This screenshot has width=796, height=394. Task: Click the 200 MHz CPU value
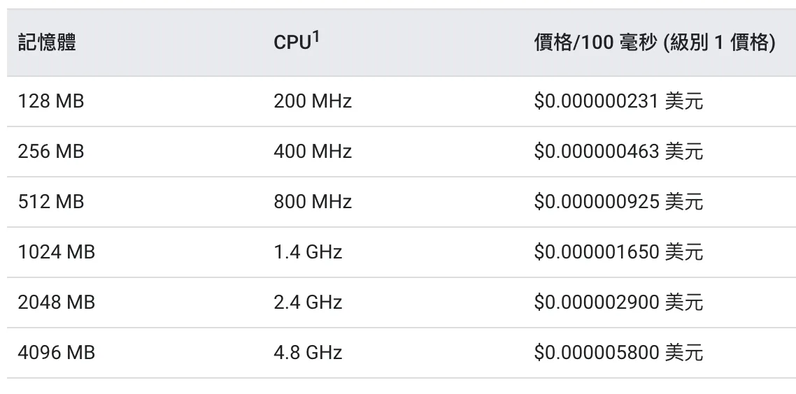tap(313, 102)
